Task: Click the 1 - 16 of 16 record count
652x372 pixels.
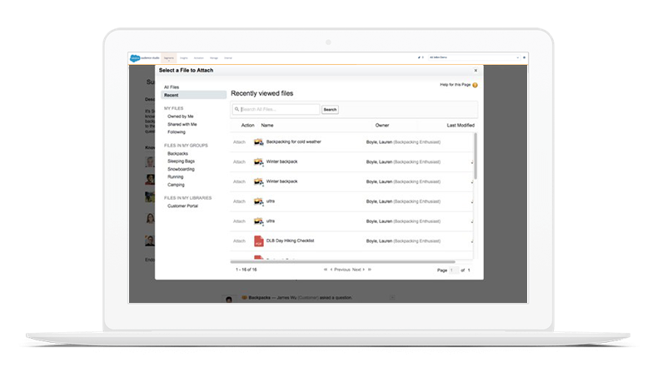Action: (246, 270)
